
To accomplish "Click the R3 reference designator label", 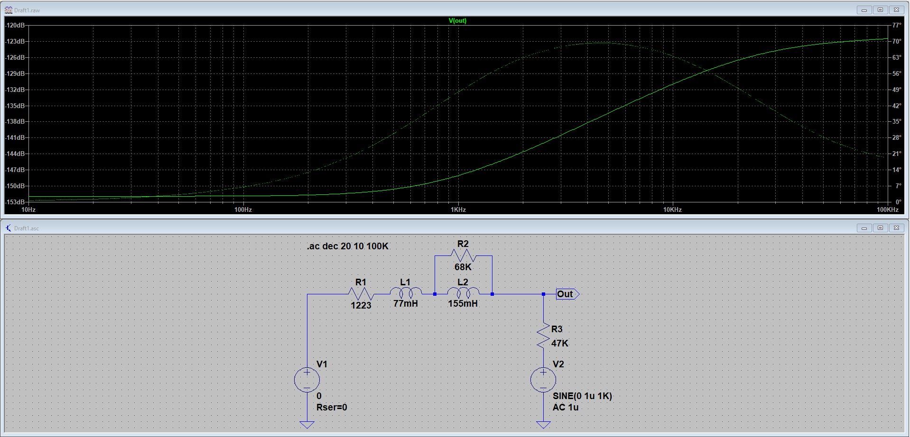I will click(557, 329).
